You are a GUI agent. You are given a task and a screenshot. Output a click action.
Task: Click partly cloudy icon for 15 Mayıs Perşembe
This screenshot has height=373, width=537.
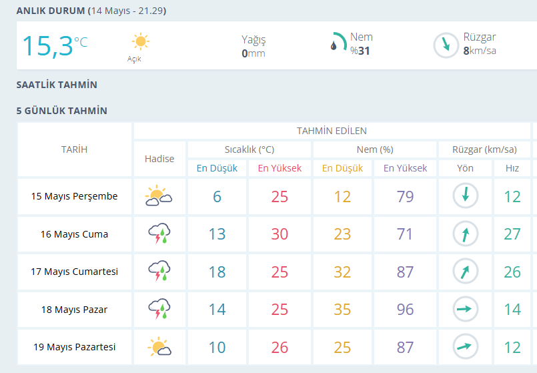coord(159,196)
